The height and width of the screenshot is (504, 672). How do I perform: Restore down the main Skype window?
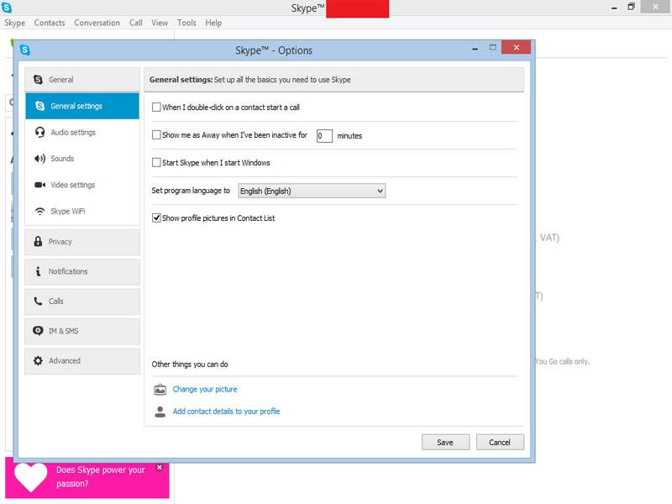(632, 7)
